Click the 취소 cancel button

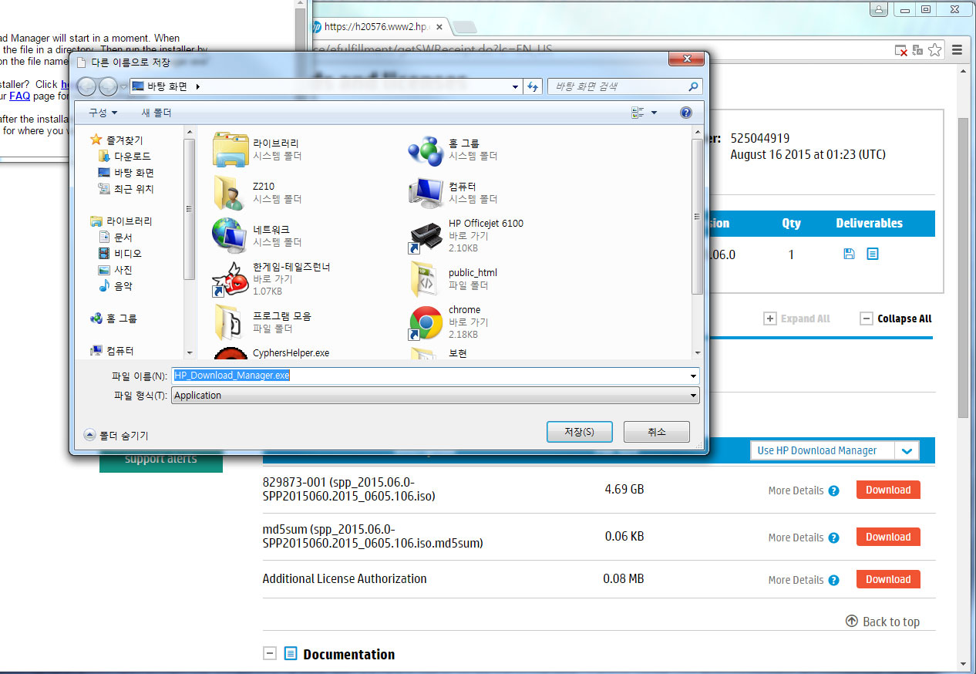[657, 432]
